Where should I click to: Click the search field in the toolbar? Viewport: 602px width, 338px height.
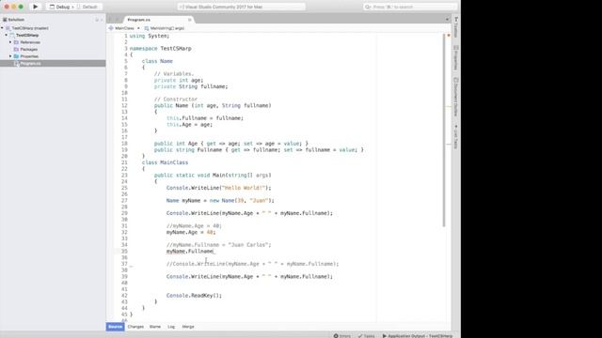tap(410, 7)
